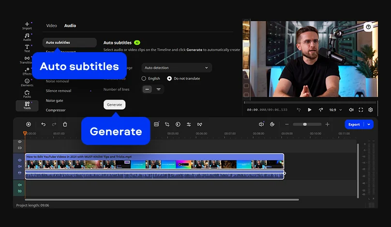
Task: Delete clip using the trash icon
Action: (65, 124)
